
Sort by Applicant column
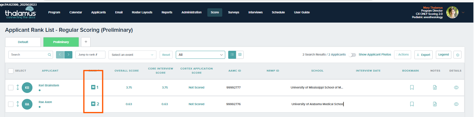click(50, 71)
